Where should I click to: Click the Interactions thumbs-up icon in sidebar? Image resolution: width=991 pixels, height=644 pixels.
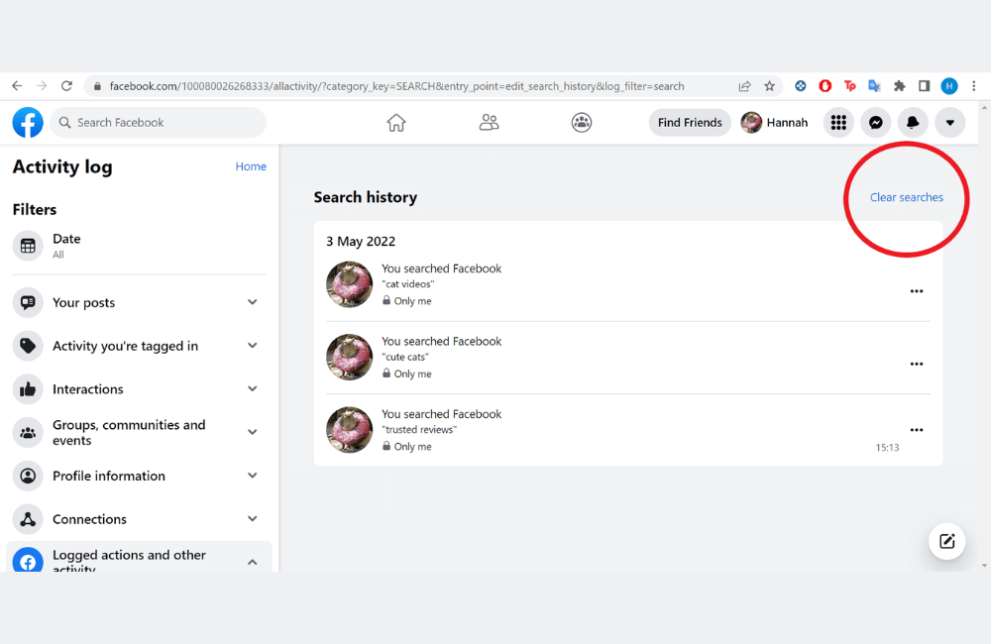tap(27, 388)
